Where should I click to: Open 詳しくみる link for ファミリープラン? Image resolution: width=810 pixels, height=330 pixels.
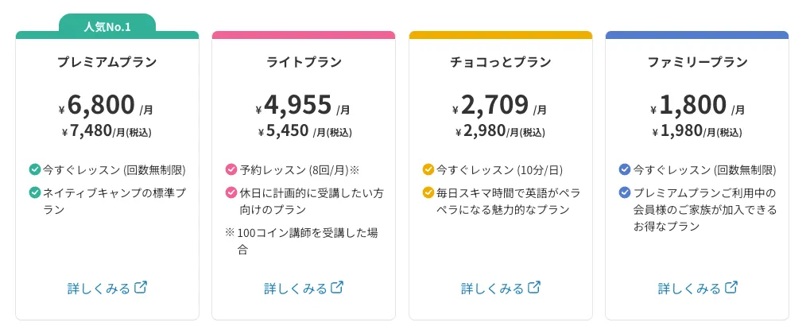click(689, 288)
